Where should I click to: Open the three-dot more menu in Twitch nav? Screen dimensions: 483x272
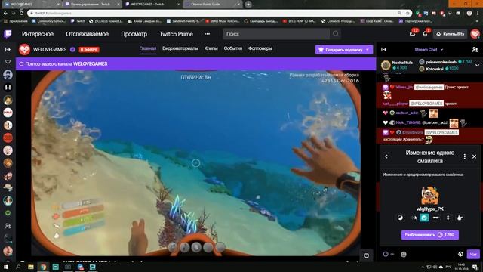click(207, 34)
